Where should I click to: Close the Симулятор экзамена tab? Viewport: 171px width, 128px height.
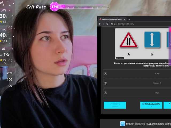coord(125,19)
